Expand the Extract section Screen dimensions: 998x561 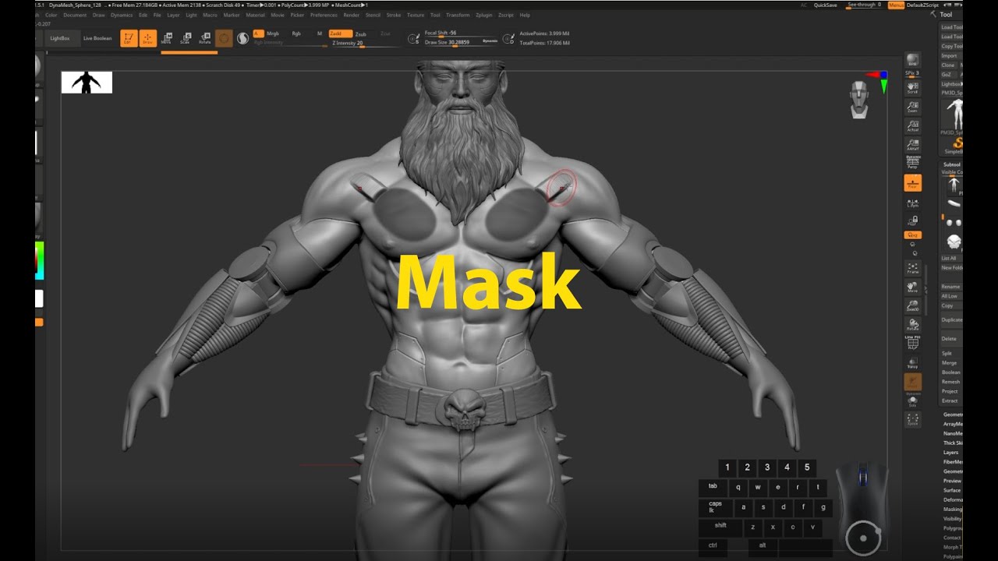(950, 400)
